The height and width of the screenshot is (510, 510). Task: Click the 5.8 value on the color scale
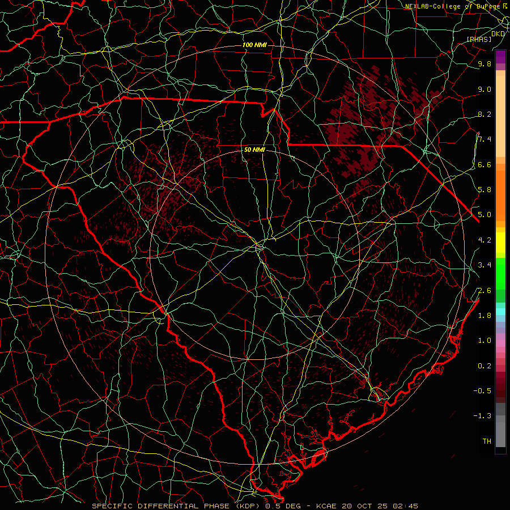484,189
